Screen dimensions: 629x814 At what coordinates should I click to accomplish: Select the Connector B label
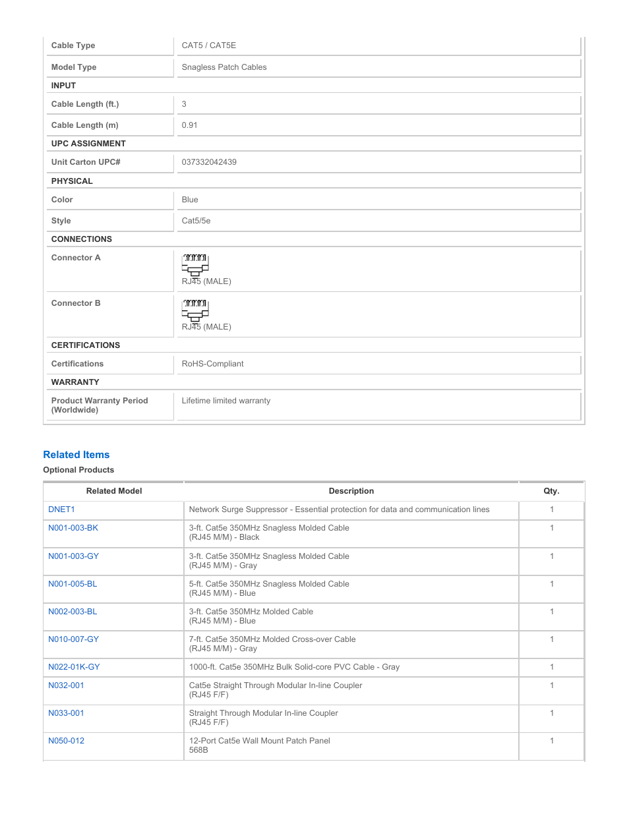76,303
